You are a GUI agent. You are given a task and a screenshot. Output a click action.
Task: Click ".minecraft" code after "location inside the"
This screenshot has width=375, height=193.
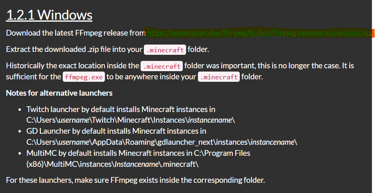(x=161, y=66)
